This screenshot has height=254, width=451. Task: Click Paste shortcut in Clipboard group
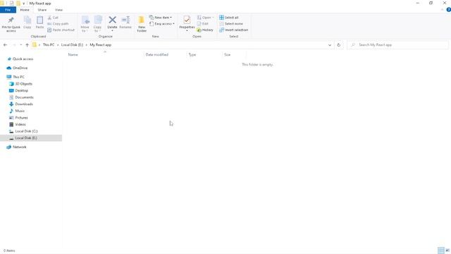pos(61,30)
